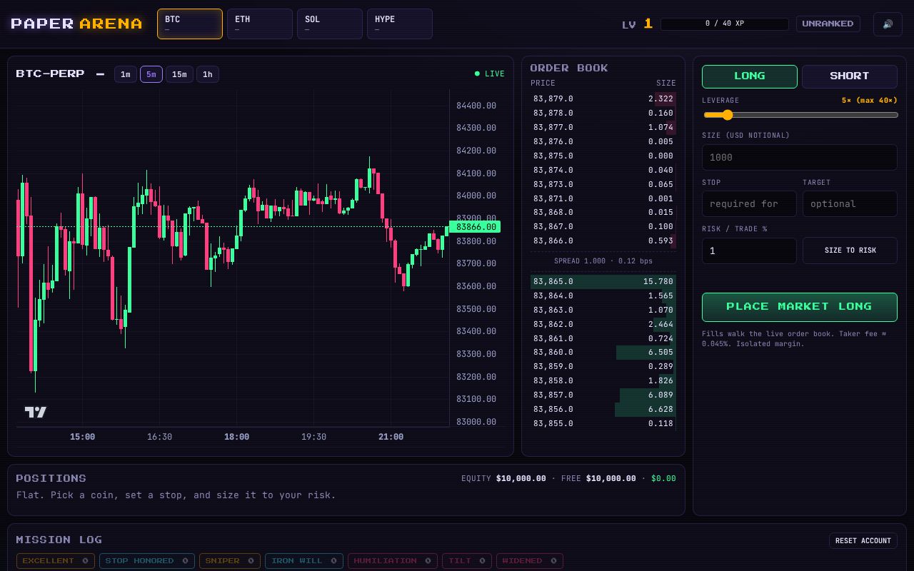Click the SPREAD 1.000 · 0.12 bps text
This screenshot has width=914, height=571.
[603, 261]
